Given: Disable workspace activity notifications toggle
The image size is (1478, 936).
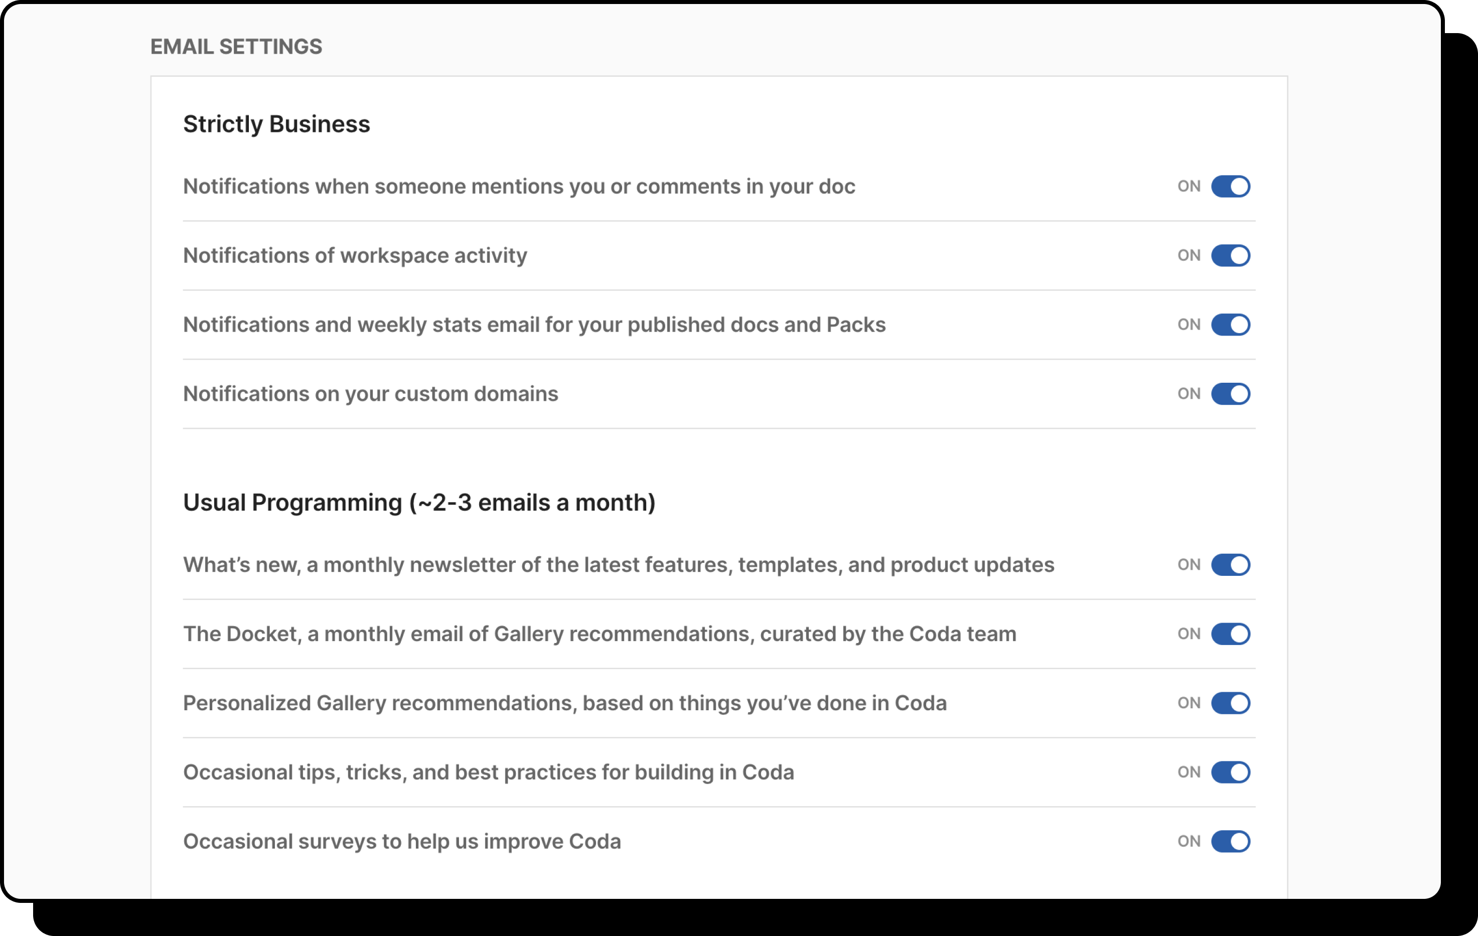Looking at the screenshot, I should (1230, 255).
